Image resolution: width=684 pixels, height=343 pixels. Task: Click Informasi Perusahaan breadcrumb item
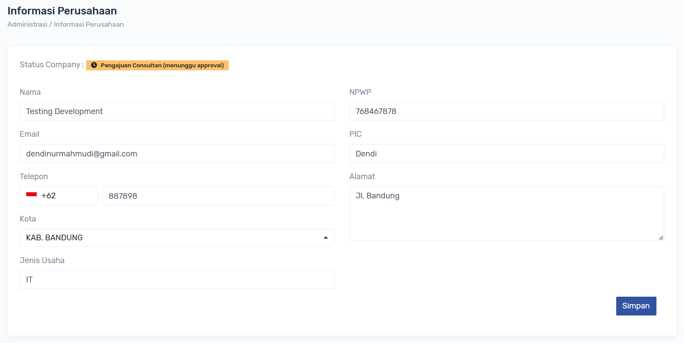(x=89, y=24)
